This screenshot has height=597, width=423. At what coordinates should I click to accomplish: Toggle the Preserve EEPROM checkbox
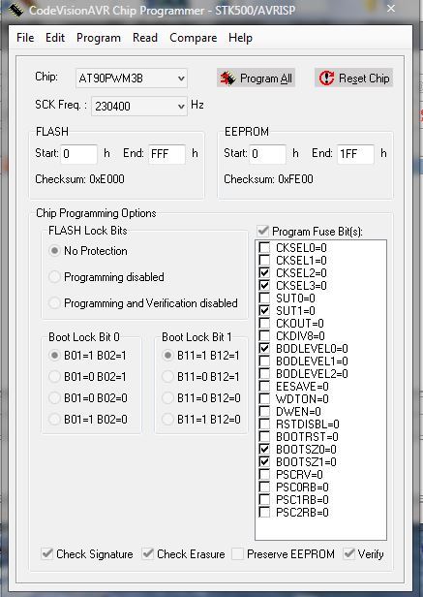pos(237,553)
